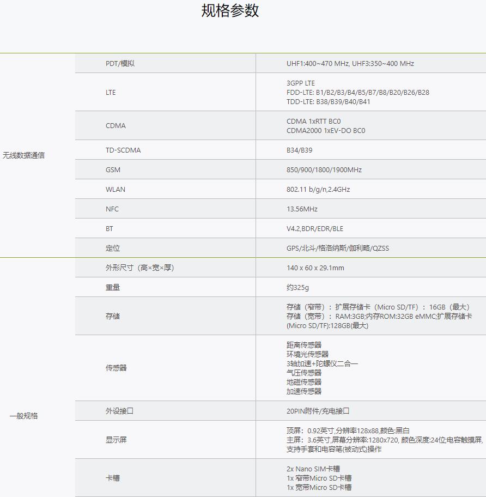The width and height of the screenshot is (486, 497).
Task: Click the 规格参数 page heading
Action: point(230,10)
